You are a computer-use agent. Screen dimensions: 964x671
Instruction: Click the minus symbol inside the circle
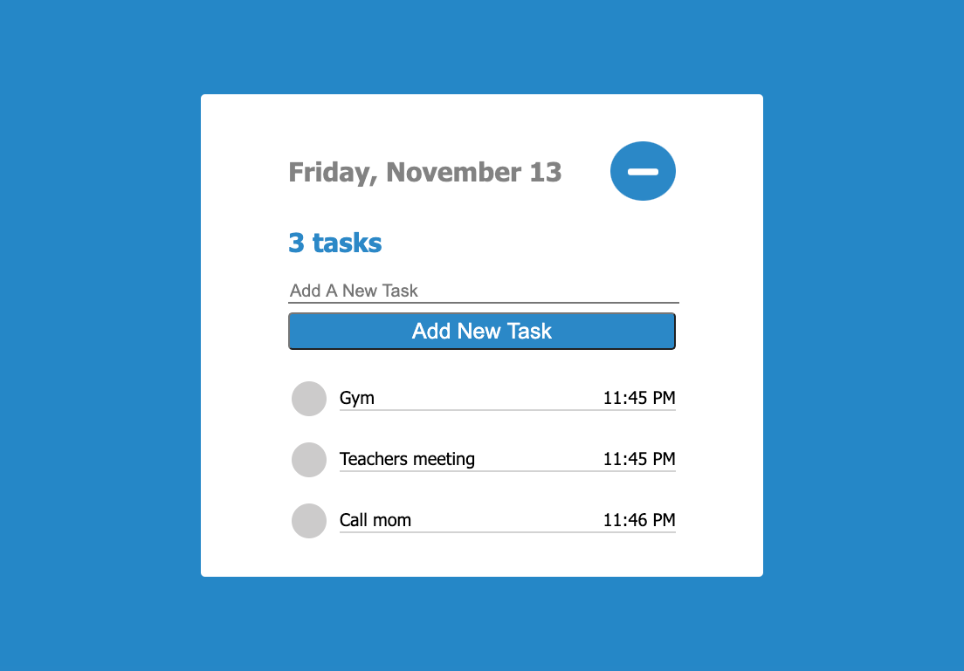click(643, 171)
